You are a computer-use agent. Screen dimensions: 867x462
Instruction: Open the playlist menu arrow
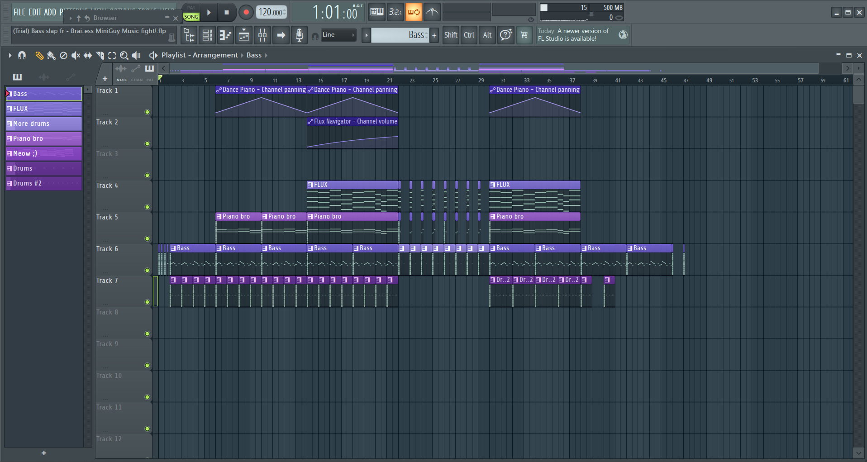click(x=10, y=55)
